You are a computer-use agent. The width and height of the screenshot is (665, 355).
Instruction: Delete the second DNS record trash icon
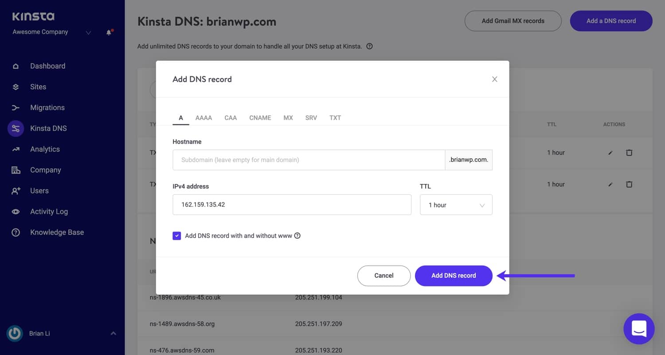[x=629, y=184]
